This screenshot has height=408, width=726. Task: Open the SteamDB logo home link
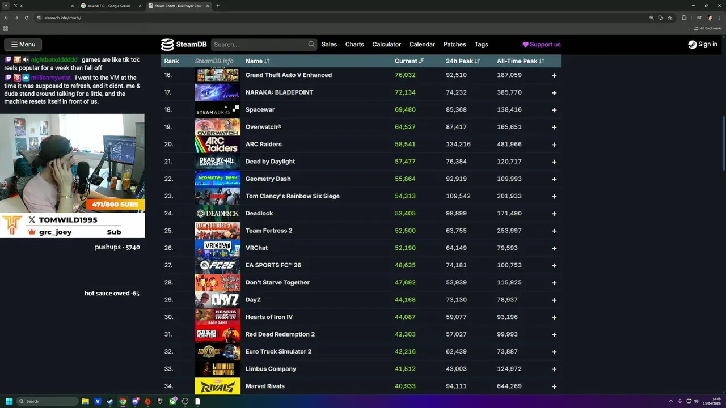[183, 44]
